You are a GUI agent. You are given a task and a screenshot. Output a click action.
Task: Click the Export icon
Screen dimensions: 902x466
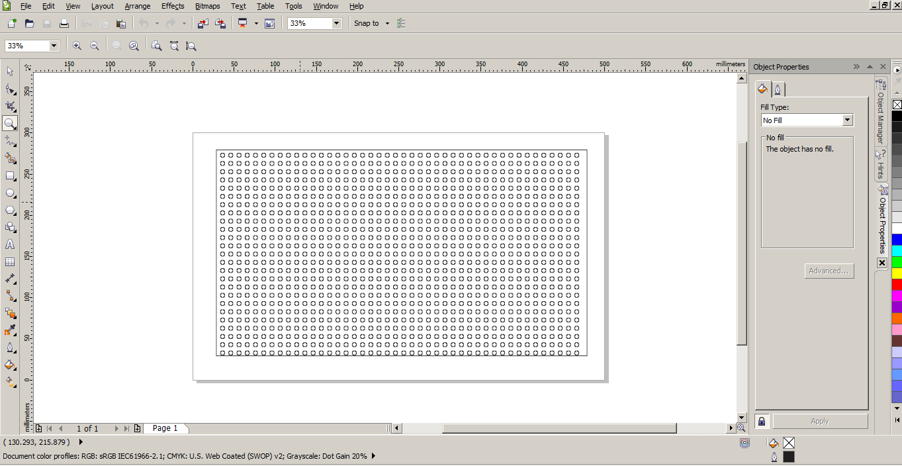tap(220, 23)
